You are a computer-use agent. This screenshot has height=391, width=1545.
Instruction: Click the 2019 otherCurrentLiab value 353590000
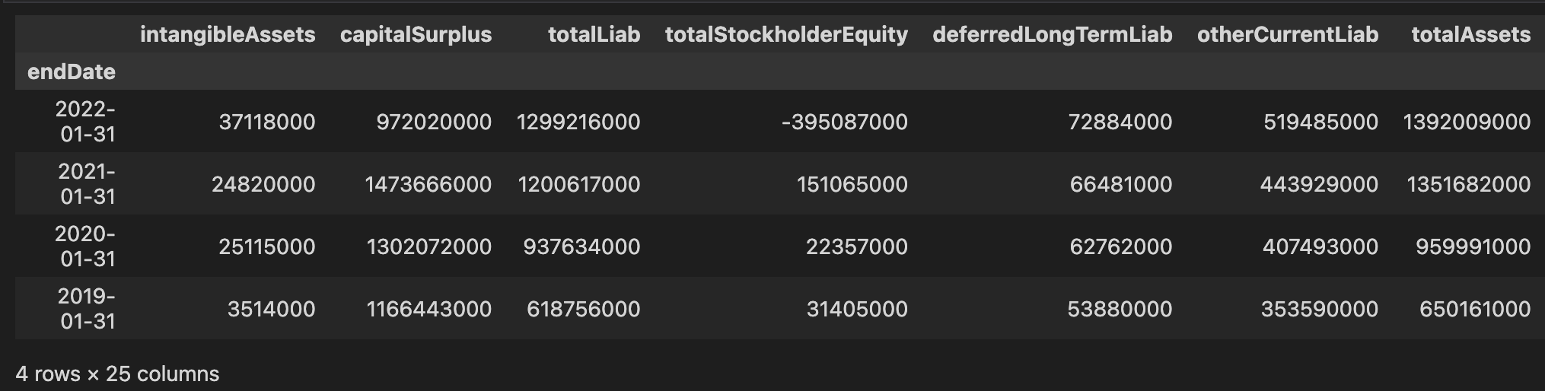(1319, 309)
